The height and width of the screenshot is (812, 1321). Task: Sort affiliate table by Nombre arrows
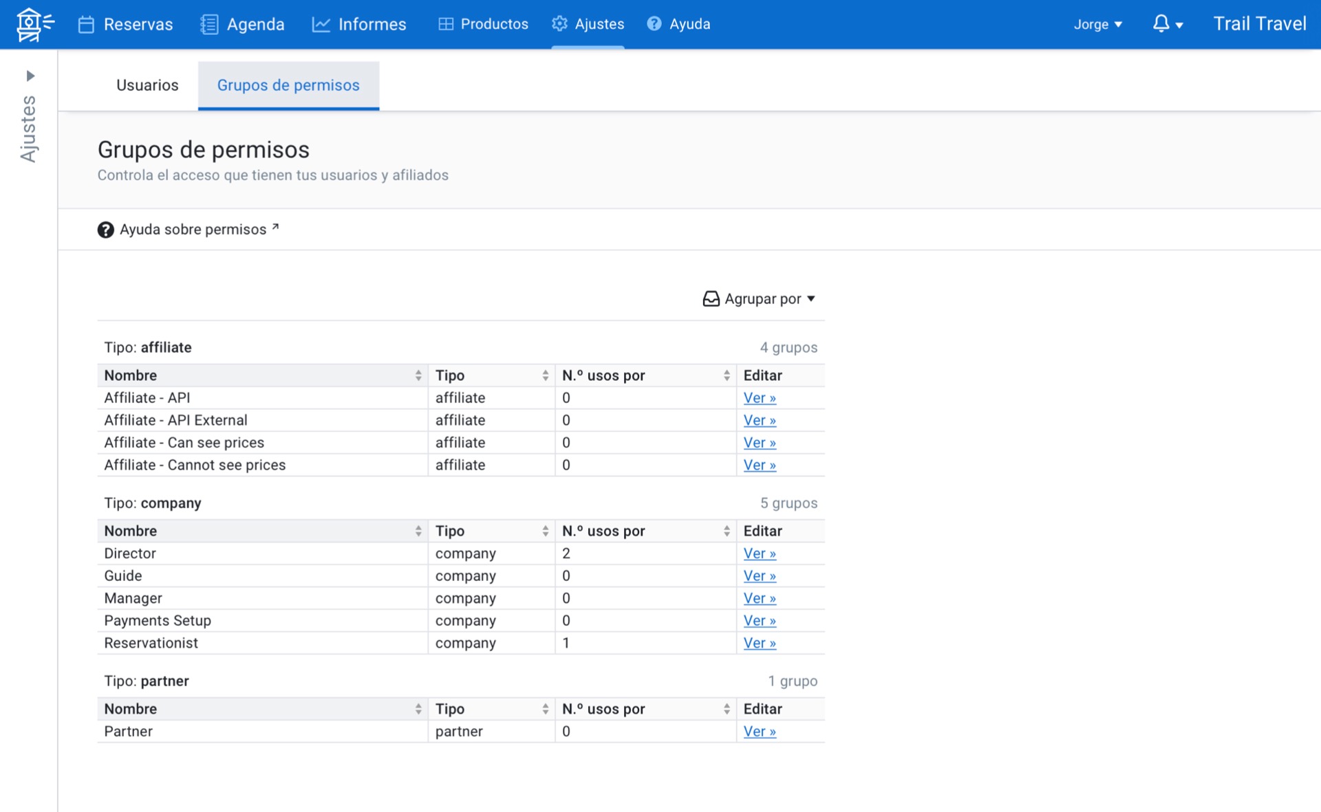(418, 375)
